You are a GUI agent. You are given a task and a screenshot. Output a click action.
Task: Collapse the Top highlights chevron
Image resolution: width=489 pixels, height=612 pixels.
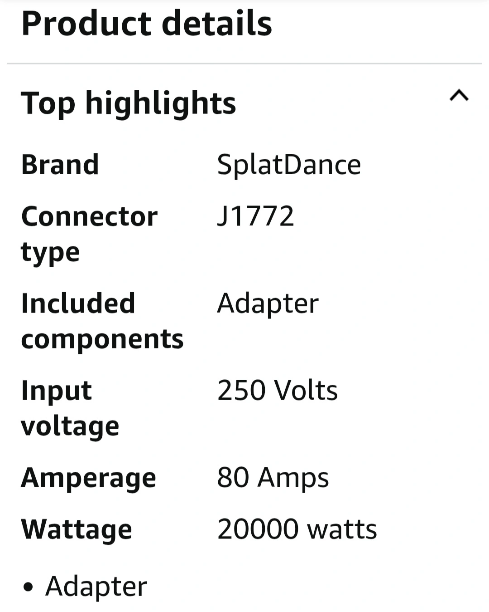459,95
